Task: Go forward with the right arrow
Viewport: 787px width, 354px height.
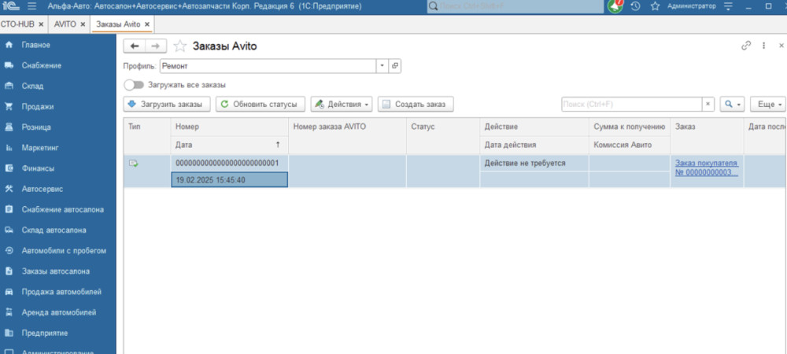Action: pos(156,46)
